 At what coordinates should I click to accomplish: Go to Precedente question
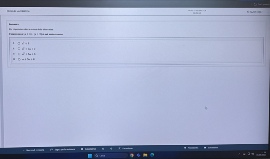click(x=191, y=148)
